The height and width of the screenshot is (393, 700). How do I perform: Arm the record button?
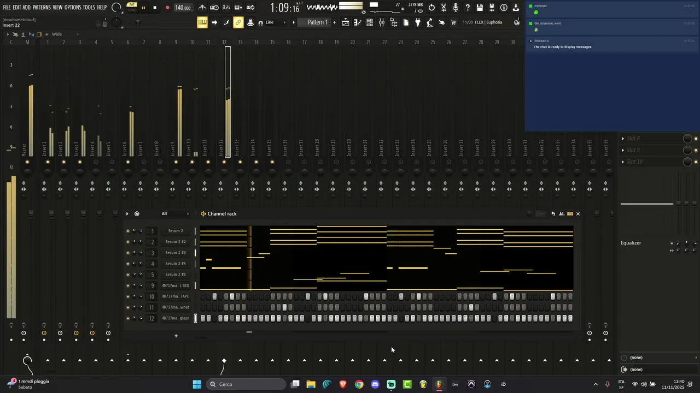pos(167,8)
